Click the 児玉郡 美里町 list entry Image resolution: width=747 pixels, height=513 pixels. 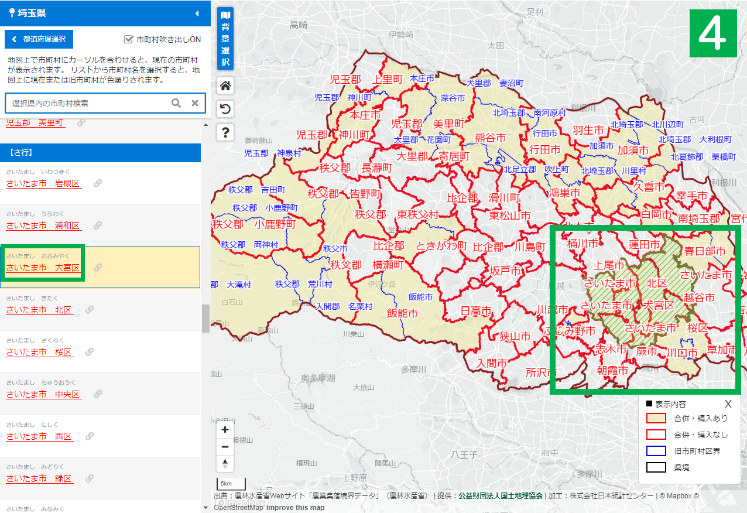pyautogui.click(x=35, y=123)
